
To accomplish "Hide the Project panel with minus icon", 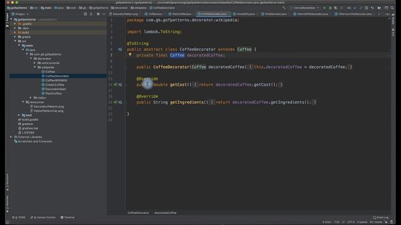I will click(104, 14).
